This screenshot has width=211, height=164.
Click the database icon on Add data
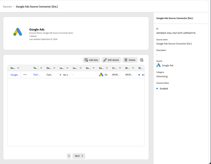(x=86, y=60)
